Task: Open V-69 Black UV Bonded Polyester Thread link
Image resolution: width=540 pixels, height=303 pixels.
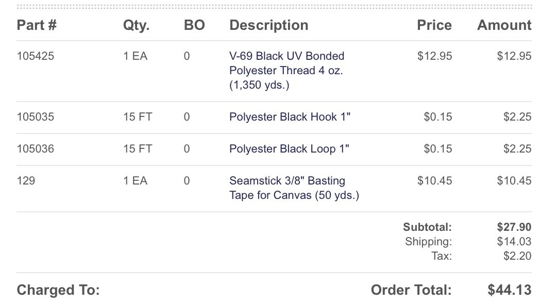Action: (x=287, y=71)
